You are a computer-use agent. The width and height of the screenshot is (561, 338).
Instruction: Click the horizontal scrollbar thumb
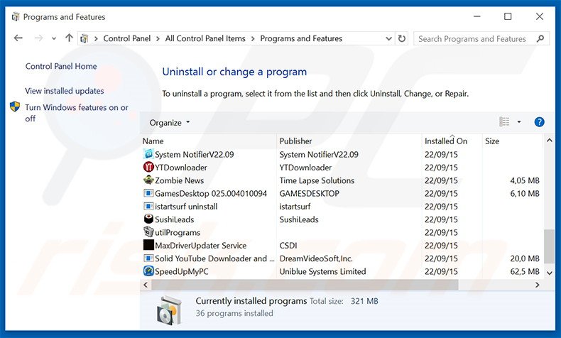pyautogui.click(x=305, y=285)
